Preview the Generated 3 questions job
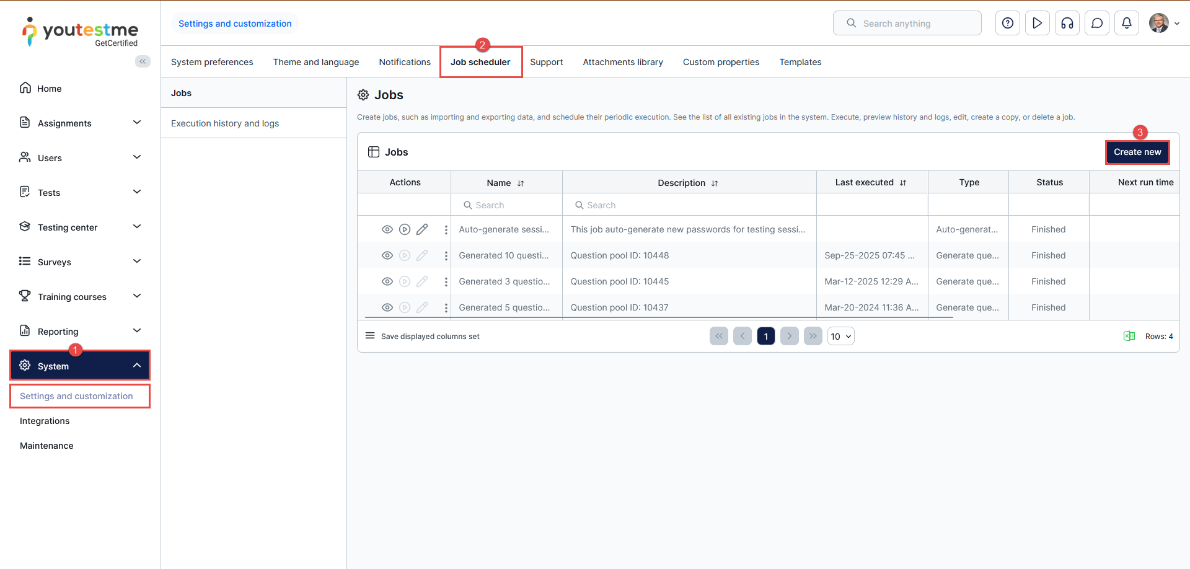The height and width of the screenshot is (569, 1190). click(387, 281)
